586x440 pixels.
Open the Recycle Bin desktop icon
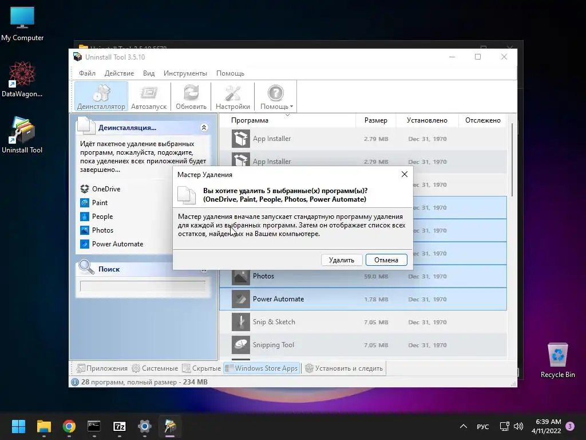tap(557, 360)
